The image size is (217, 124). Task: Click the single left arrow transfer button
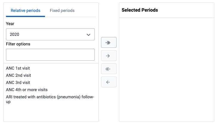(x=108, y=82)
